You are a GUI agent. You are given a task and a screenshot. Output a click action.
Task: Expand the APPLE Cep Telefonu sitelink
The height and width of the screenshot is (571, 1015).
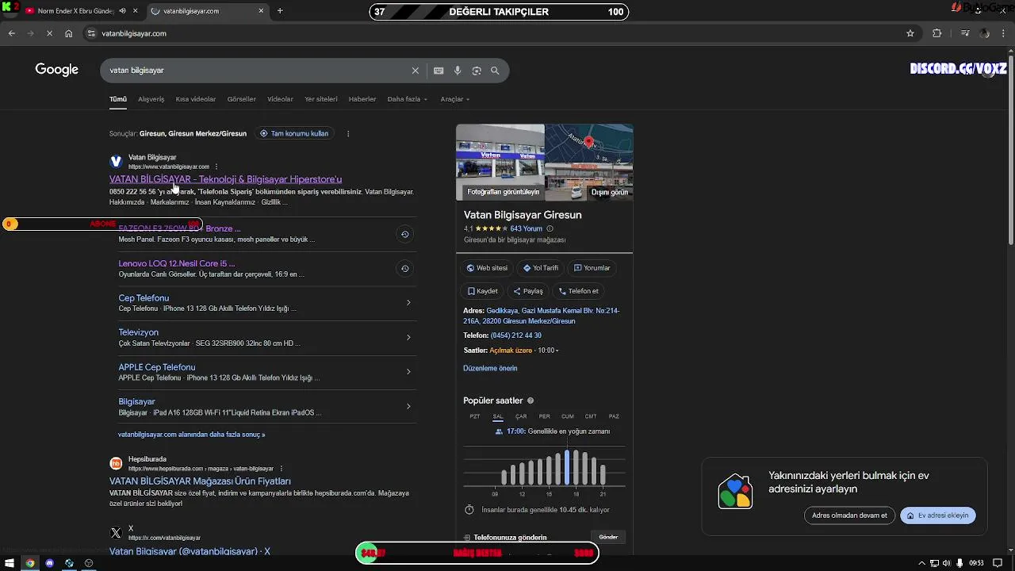[x=408, y=372]
